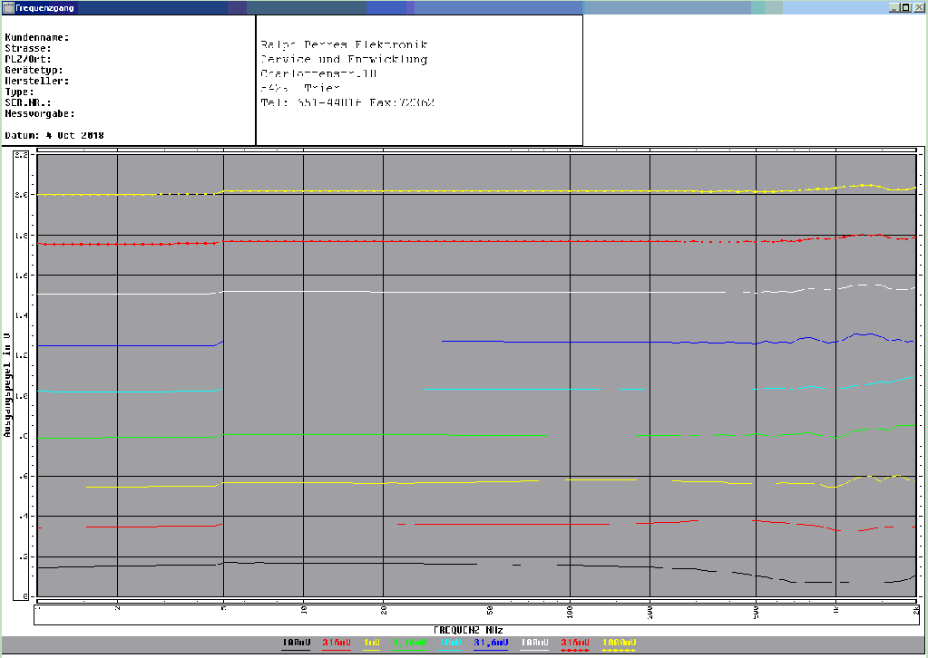Screen dimensions: 928x658
Task: Click the 2k tick label on frequency axis
Action: pos(915,610)
